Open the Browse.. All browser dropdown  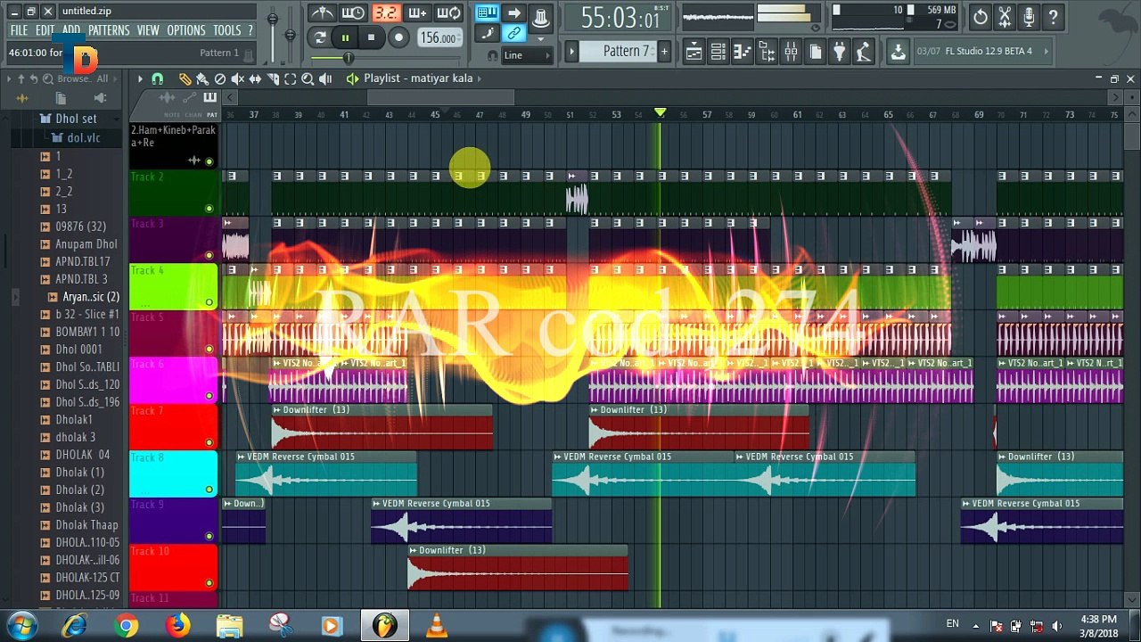[82, 78]
